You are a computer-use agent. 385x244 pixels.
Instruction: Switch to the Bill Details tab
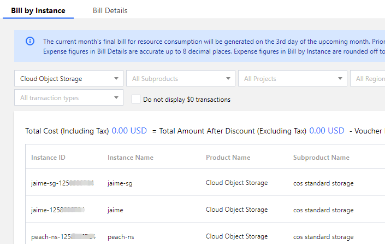[x=110, y=10]
